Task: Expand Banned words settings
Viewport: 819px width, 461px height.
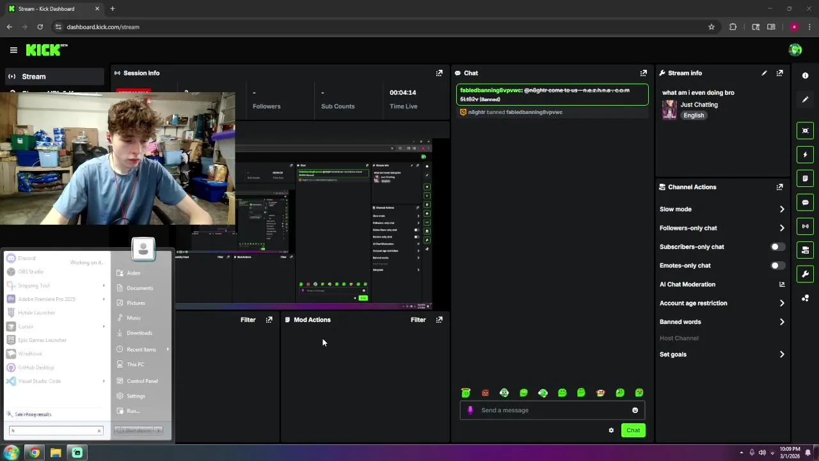Action: (781, 322)
